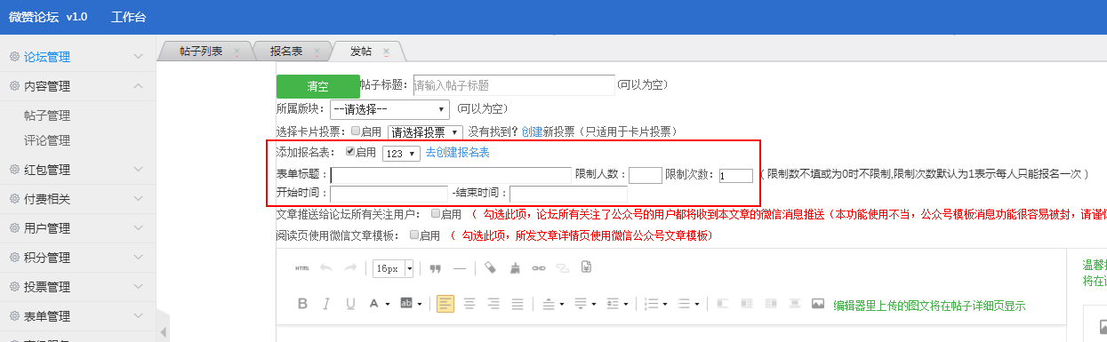Open 评论管理 in the sidebar
Viewport: 1107px width, 342px height.
coord(47,140)
